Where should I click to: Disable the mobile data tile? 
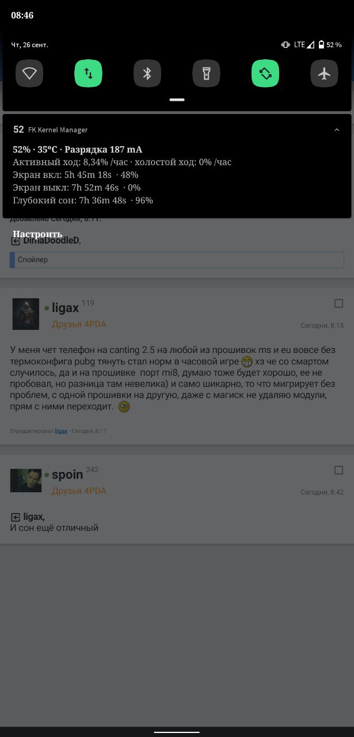[88, 74]
